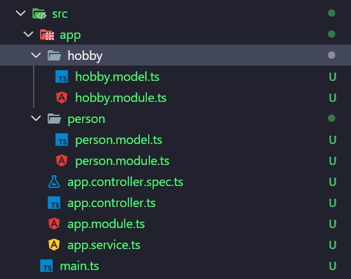This screenshot has width=351, height=279.
Task: Select the hobby folder label
Action: pyautogui.click(x=85, y=55)
